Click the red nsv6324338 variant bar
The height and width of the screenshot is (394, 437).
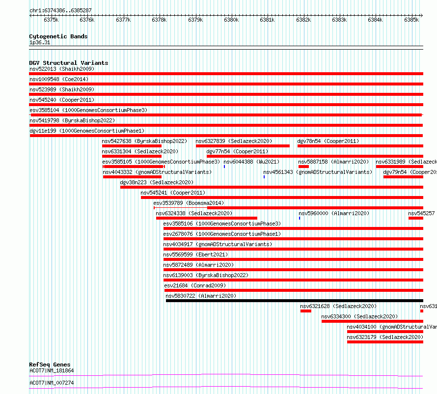coord(207,218)
